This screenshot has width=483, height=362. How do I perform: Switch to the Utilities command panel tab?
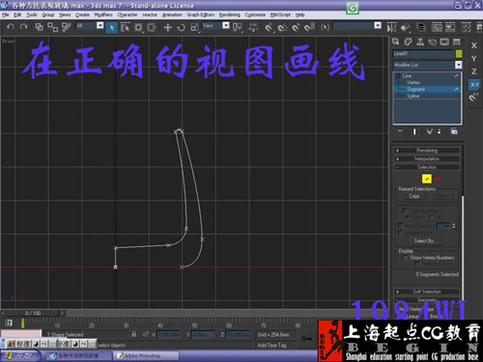coord(457,42)
